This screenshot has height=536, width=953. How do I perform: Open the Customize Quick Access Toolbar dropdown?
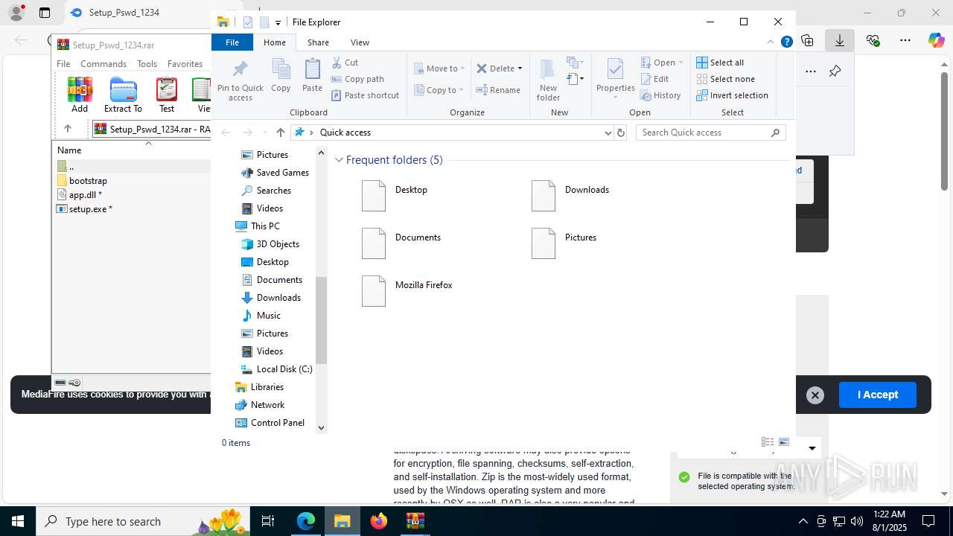pos(278,22)
